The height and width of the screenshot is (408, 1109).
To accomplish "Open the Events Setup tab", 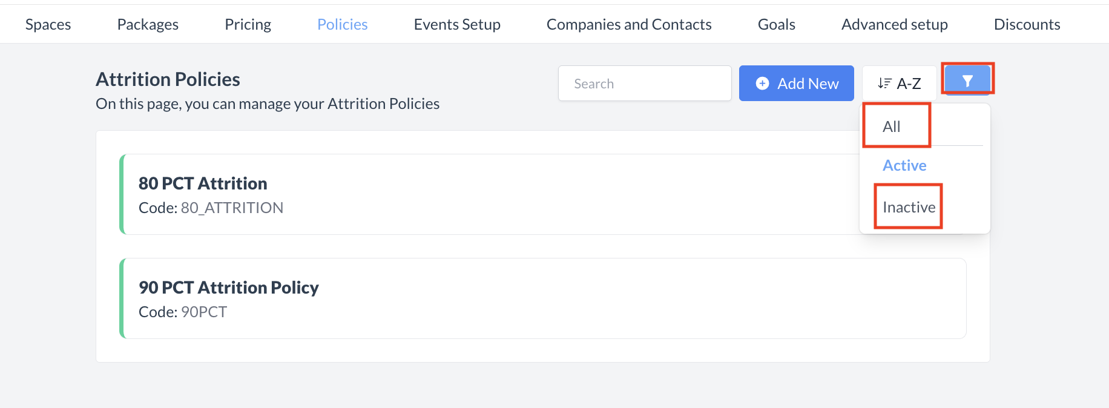I will pos(457,24).
